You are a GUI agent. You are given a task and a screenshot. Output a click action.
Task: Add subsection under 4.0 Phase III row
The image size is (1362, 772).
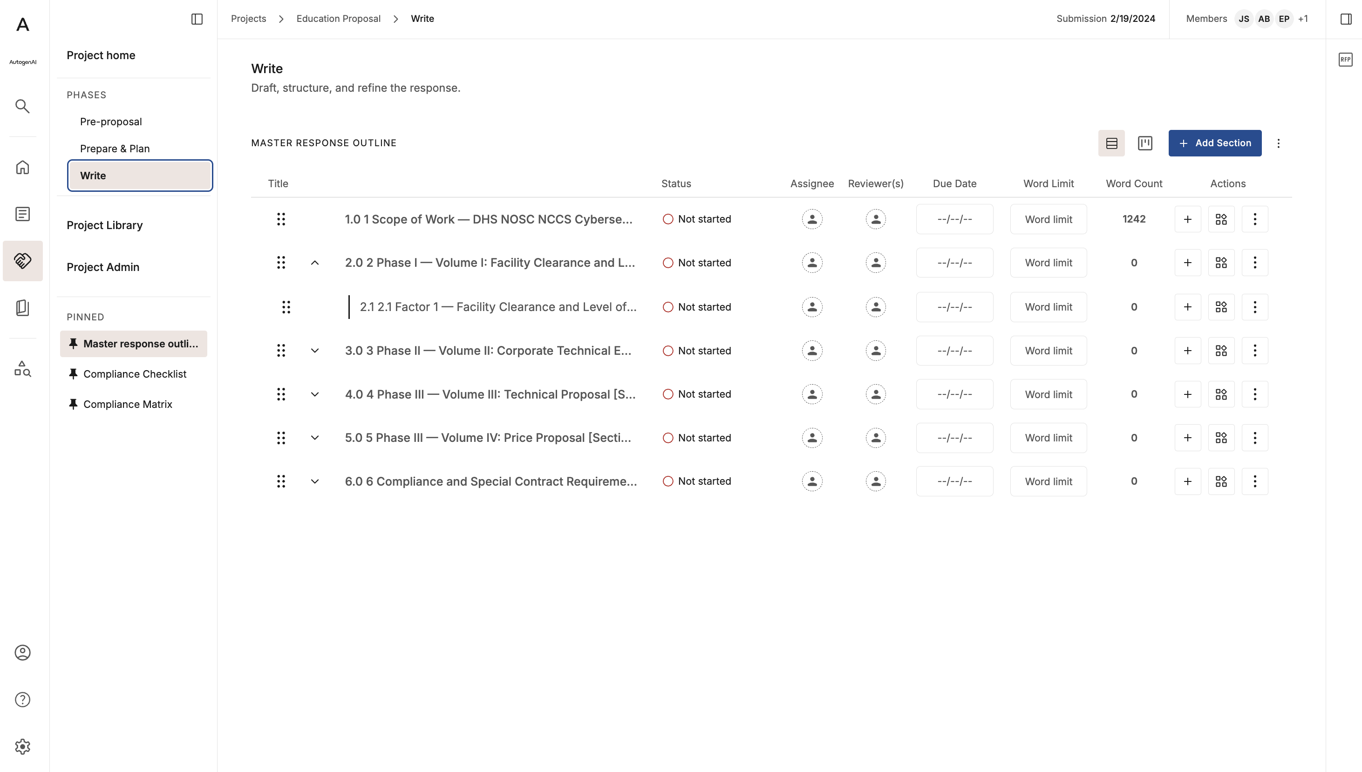tap(1188, 394)
